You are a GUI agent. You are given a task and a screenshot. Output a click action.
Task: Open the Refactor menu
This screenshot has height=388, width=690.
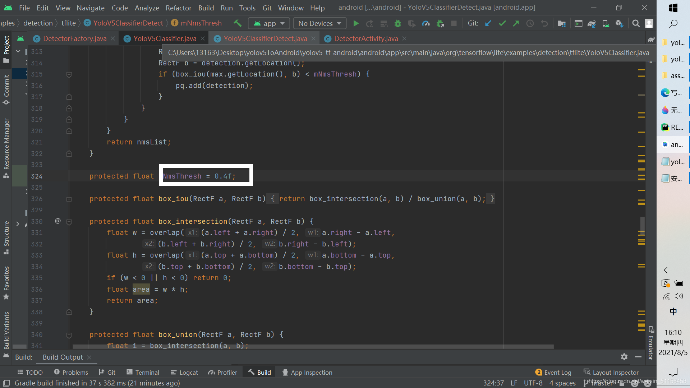click(178, 8)
